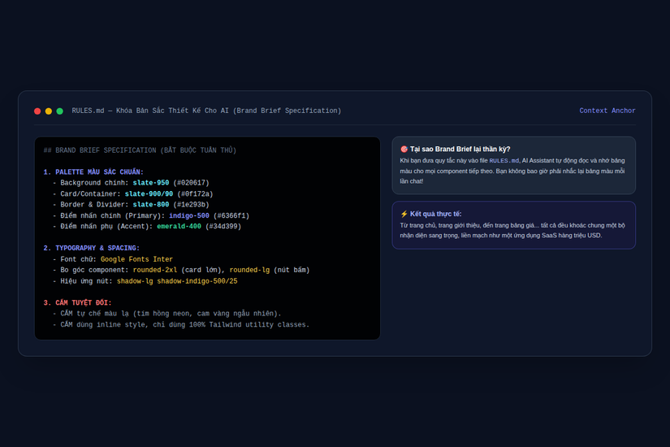Click the RULES.md inline code in description
This screenshot has width=670, height=447.
point(504,161)
